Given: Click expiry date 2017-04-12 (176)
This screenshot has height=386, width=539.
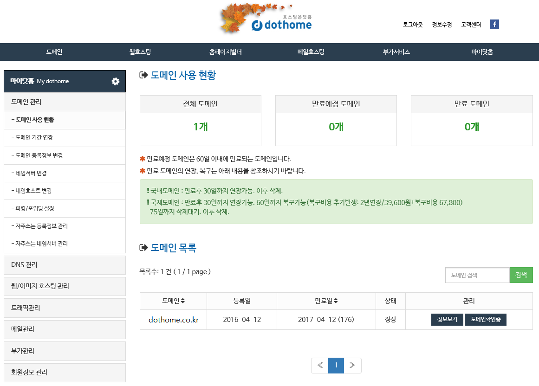Looking at the screenshot, I should 326,320.
